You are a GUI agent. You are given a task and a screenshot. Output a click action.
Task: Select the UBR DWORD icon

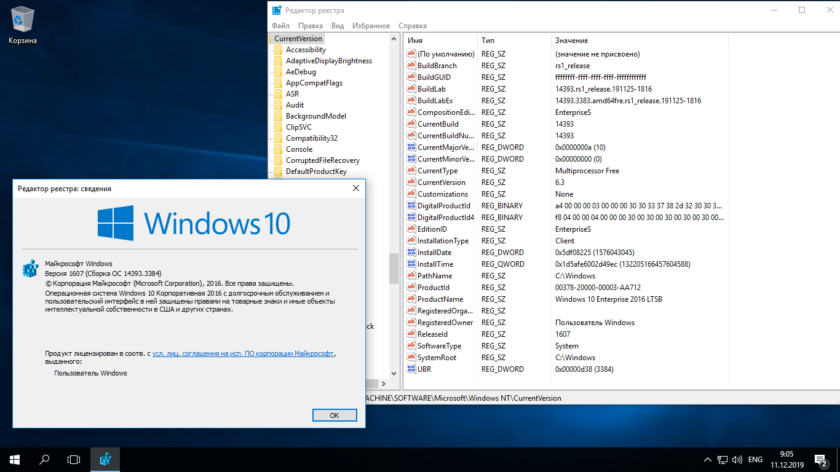tap(411, 369)
